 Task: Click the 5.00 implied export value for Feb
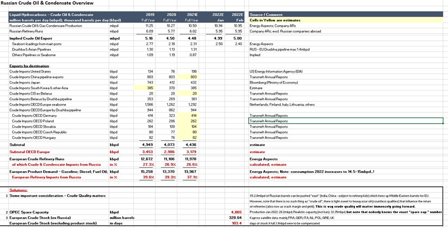coord(238,38)
